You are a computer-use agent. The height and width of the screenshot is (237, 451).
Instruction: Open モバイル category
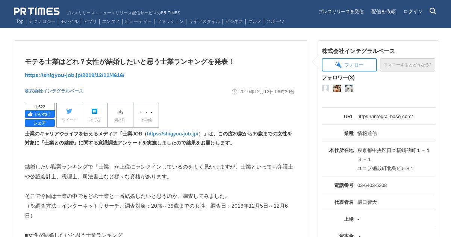tap(70, 21)
